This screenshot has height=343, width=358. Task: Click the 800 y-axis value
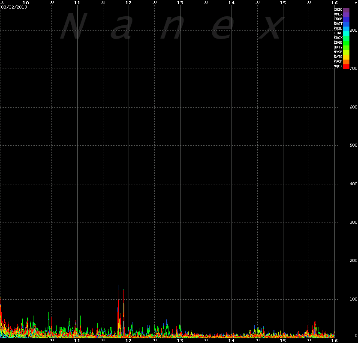[353, 30]
